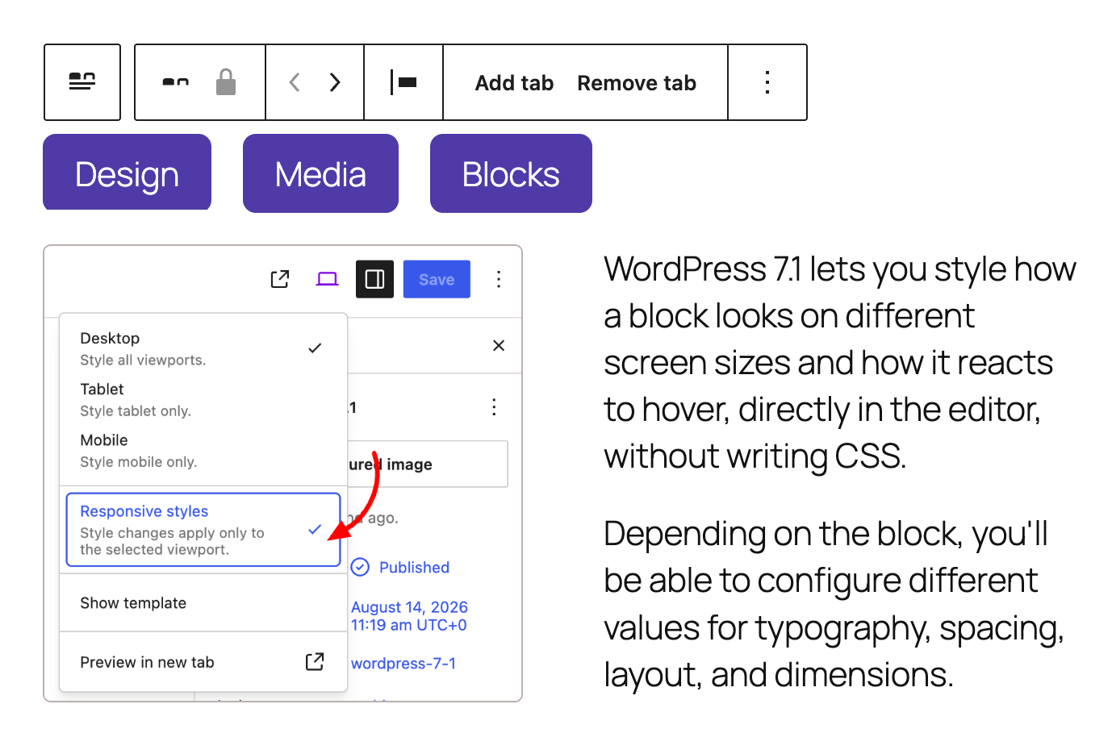This screenshot has height=729, width=1112.
Task: Click paragraph starting 'Depending on the block'
Action: coord(834,604)
